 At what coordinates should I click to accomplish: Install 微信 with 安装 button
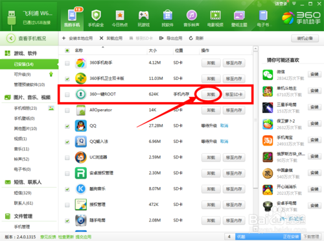314,75
